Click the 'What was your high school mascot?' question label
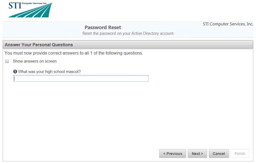 49,72
